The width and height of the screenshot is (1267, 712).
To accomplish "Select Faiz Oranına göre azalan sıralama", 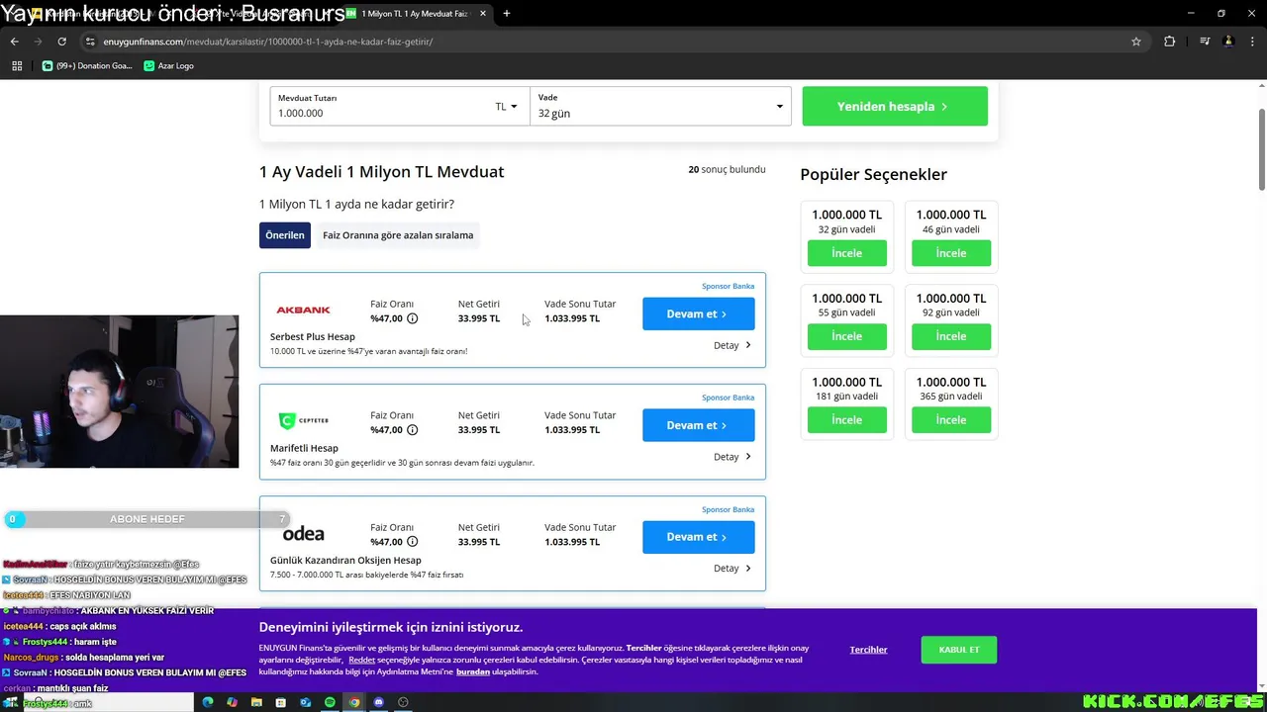I will 398,235.
